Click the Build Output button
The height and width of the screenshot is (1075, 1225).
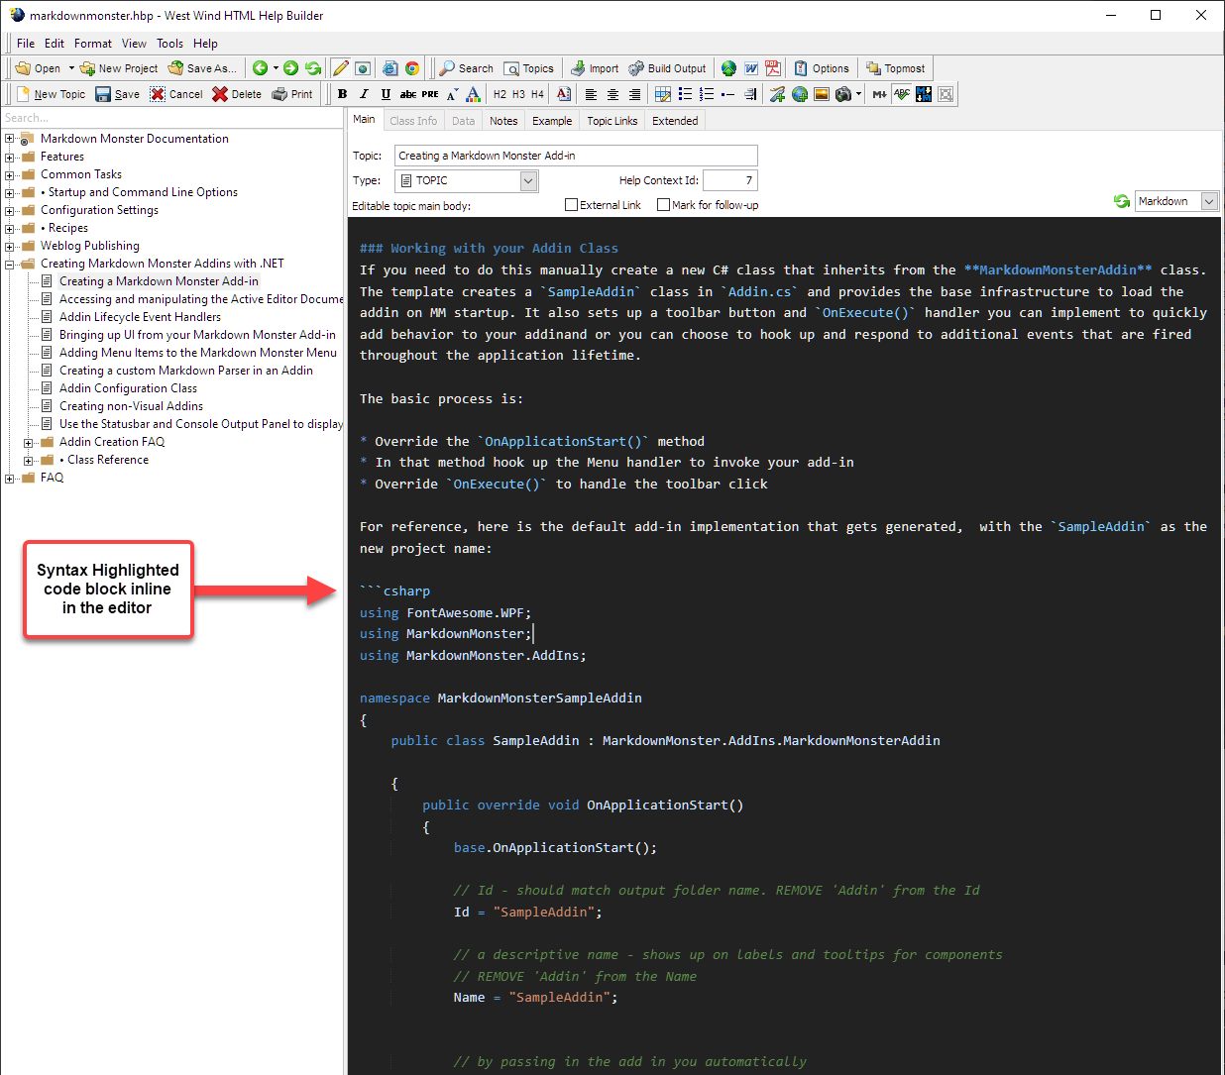click(x=667, y=68)
